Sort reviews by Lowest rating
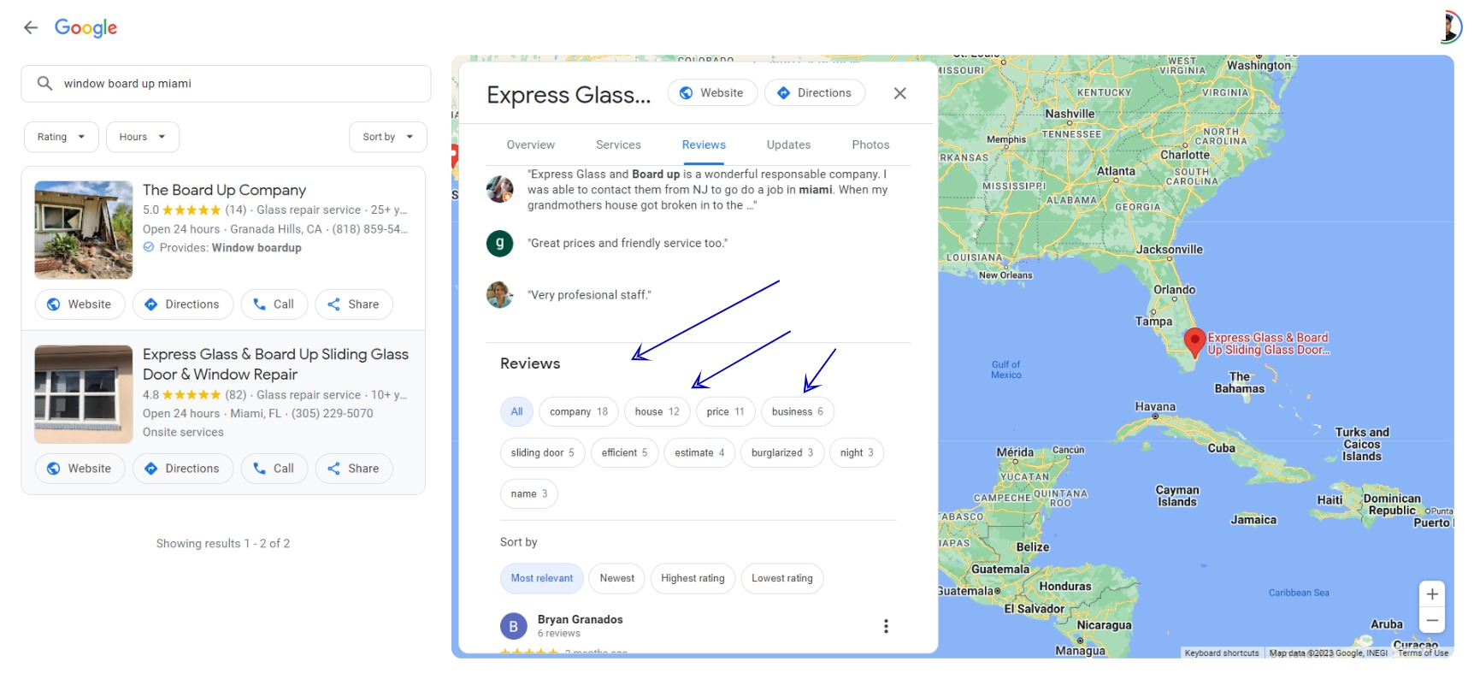1474x679 pixels. tap(782, 579)
